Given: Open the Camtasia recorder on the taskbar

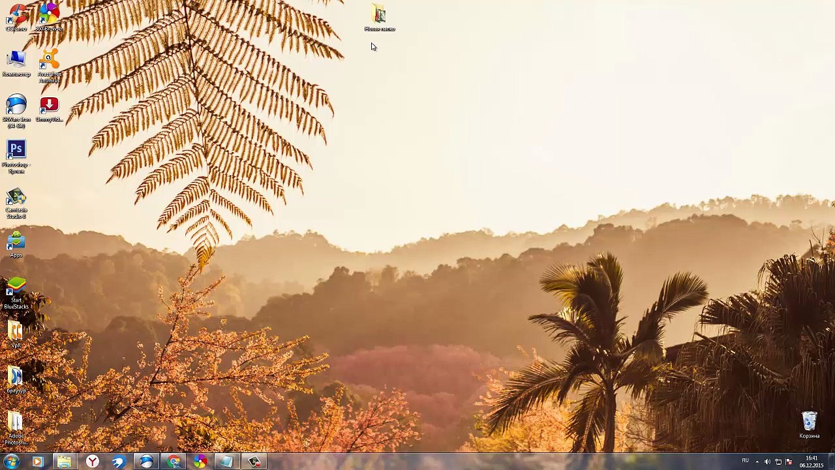Looking at the screenshot, I should pos(254,462).
